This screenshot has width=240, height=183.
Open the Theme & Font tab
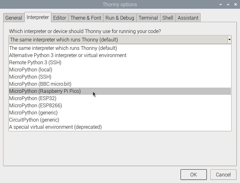coord(86,18)
